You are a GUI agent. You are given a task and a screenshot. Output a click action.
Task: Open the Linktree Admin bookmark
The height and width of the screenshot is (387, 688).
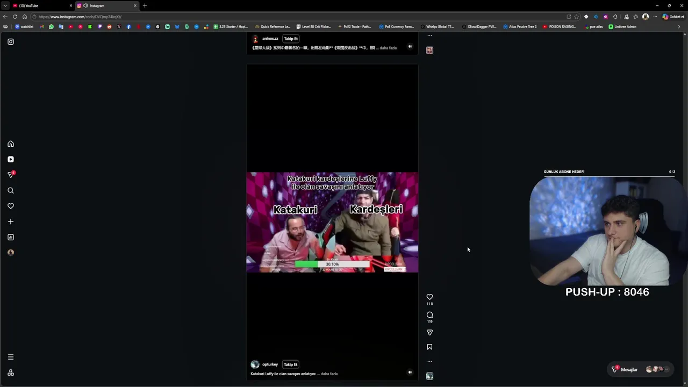point(622,27)
